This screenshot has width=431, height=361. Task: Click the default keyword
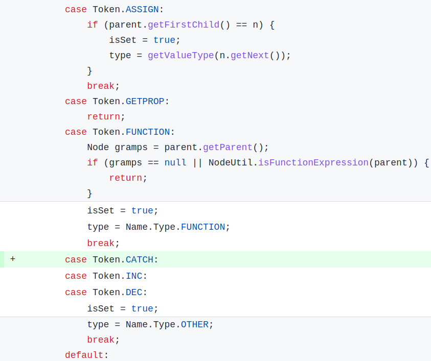[84, 355]
